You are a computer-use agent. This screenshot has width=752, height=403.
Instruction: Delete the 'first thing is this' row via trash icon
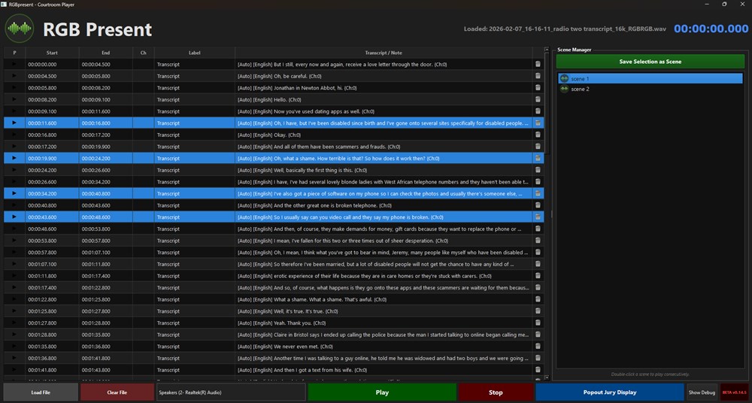(538, 170)
